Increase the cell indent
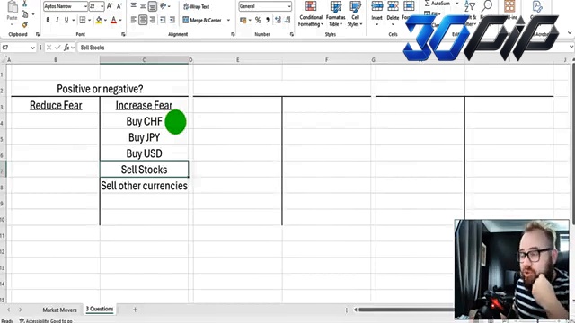This screenshot has height=323, width=575. [172, 20]
